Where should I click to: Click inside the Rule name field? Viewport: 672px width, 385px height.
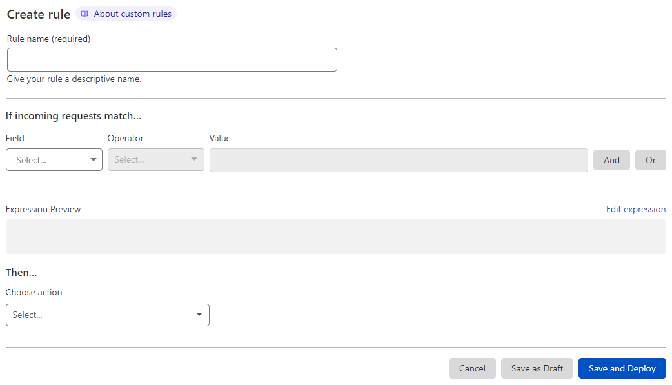(x=172, y=59)
